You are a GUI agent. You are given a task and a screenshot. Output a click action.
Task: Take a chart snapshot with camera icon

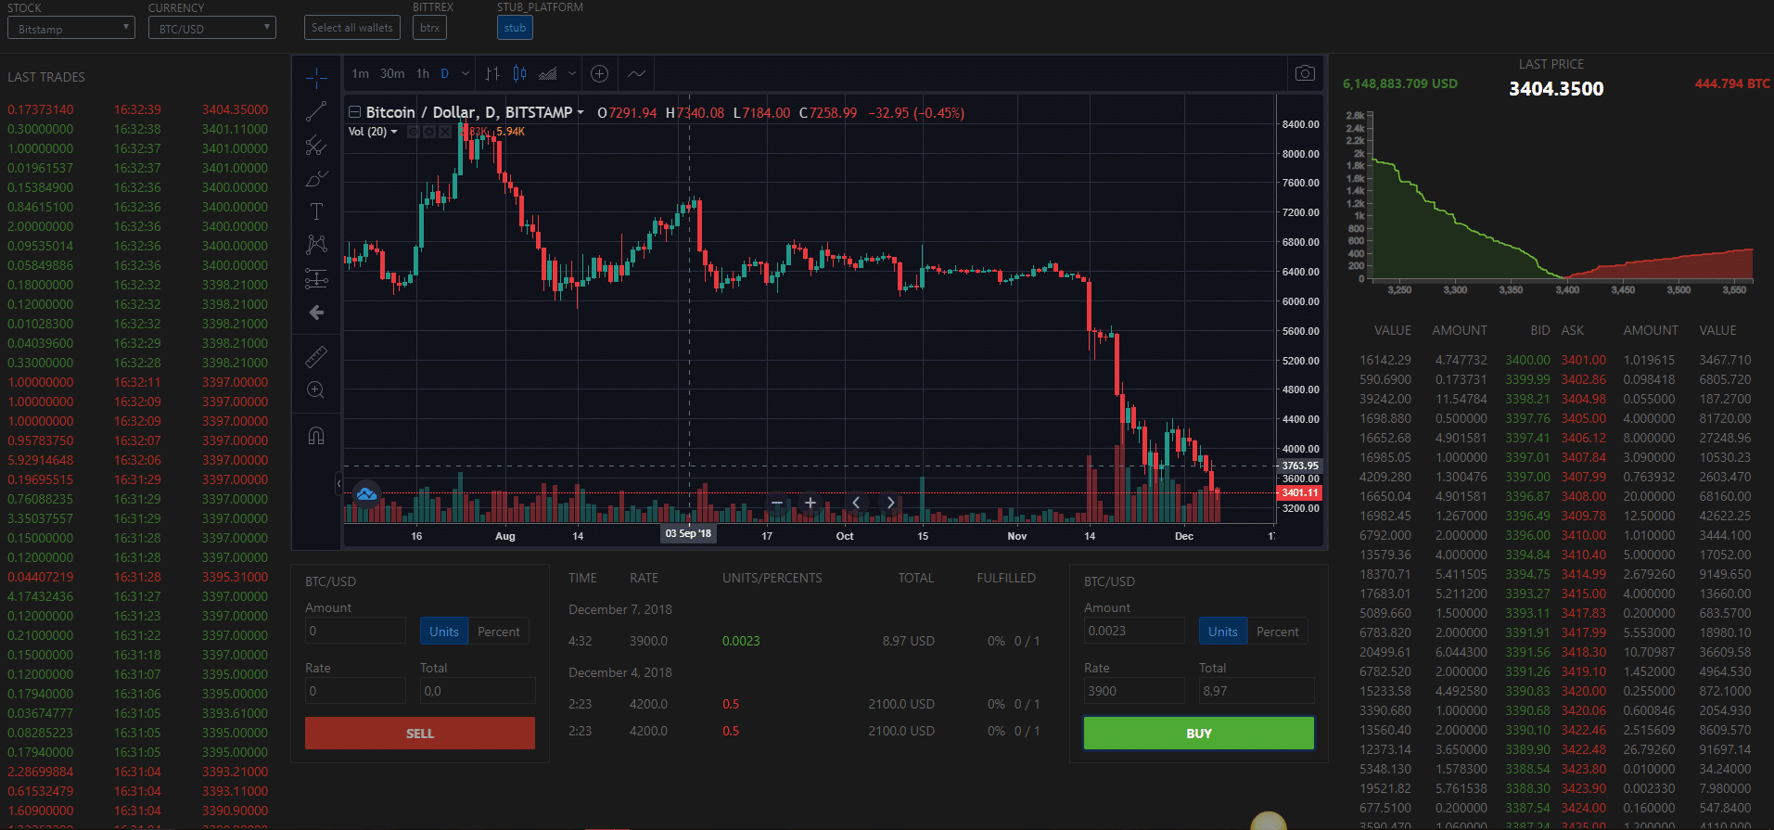coord(1305,73)
